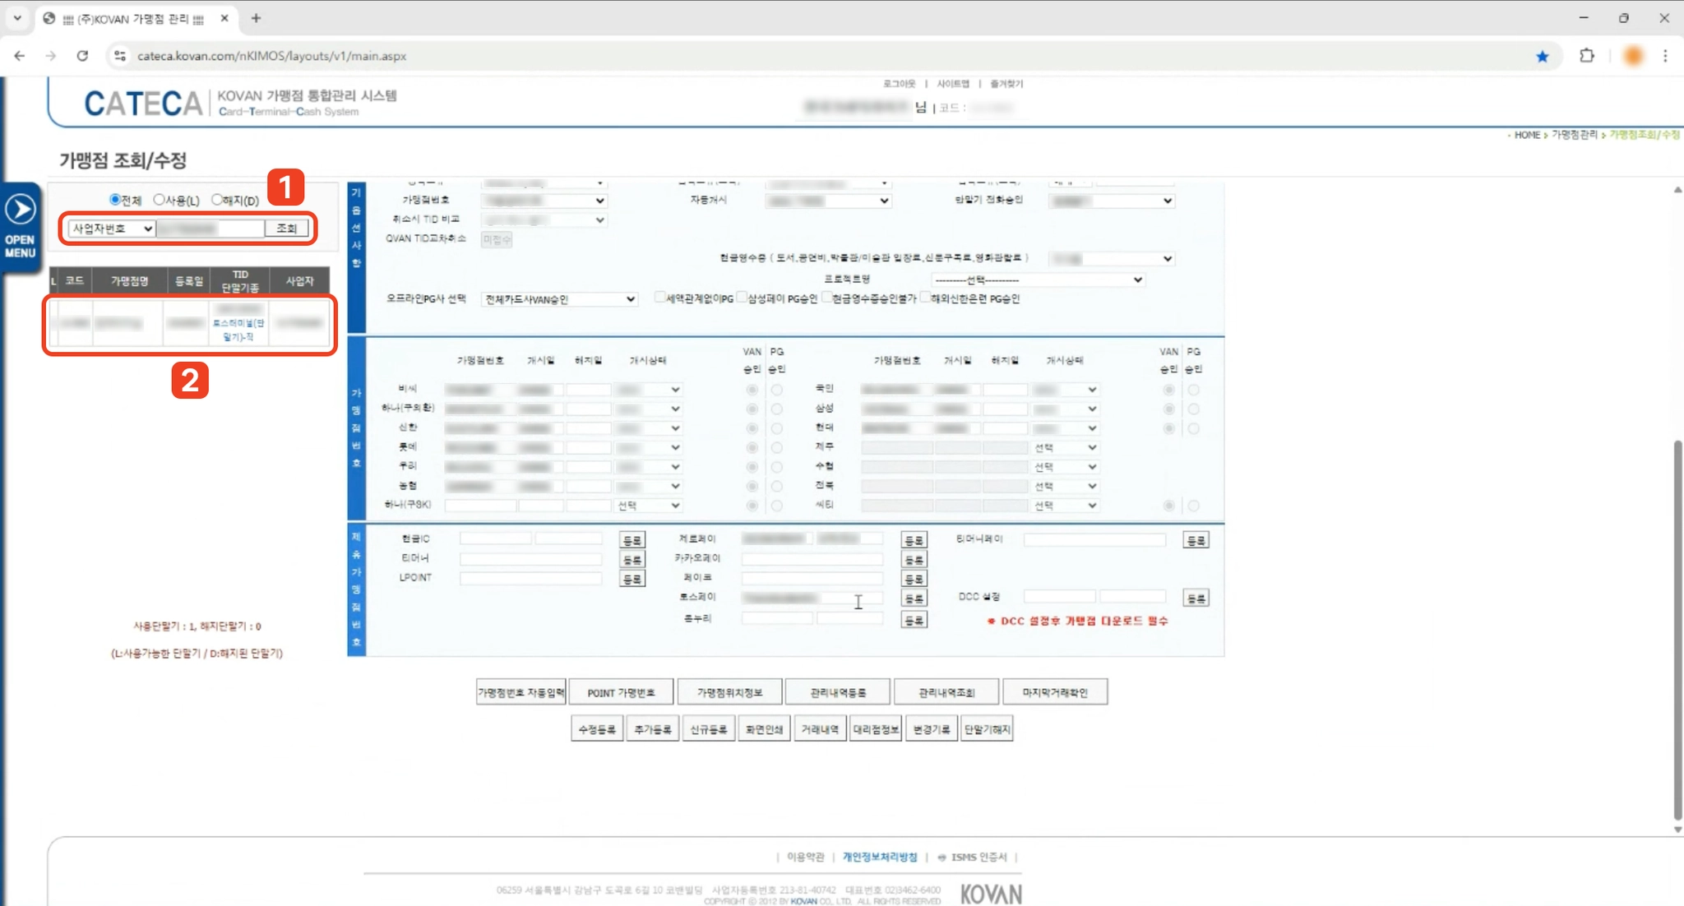
Task: Click the browser profile avatar icon
Action: (x=1633, y=56)
